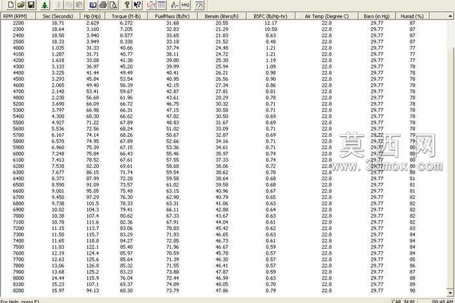Click the New document toolbar icon
The width and height of the screenshot is (455, 303).
[11, 5]
